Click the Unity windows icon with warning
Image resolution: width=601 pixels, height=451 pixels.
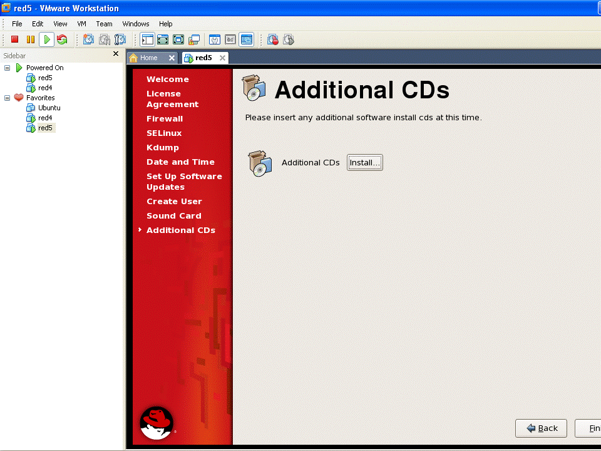pos(194,39)
